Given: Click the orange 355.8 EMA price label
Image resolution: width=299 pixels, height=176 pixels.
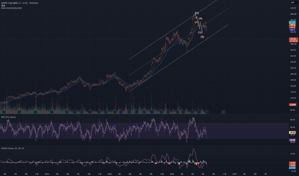Looking at the screenshot, I should pos(292,25).
